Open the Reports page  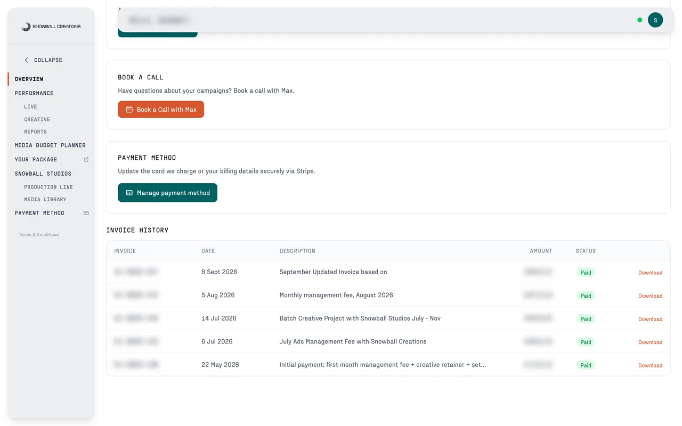pos(35,132)
